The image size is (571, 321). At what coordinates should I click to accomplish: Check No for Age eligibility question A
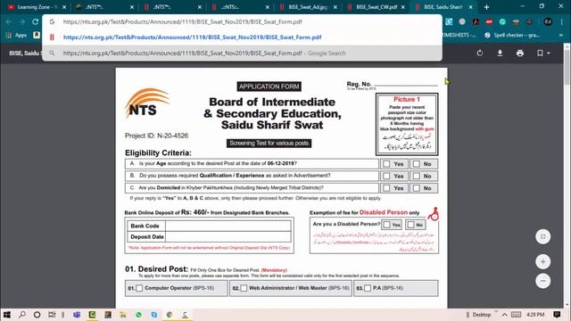417,164
